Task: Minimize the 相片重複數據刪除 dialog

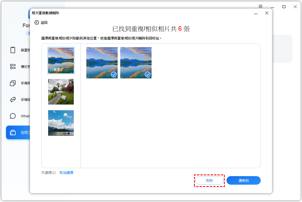Action: (x=256, y=13)
